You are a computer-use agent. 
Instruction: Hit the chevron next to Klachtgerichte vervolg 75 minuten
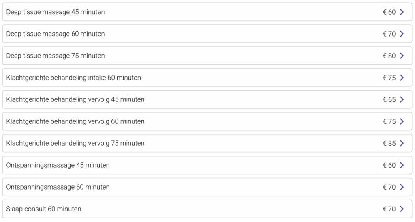[x=402, y=144]
